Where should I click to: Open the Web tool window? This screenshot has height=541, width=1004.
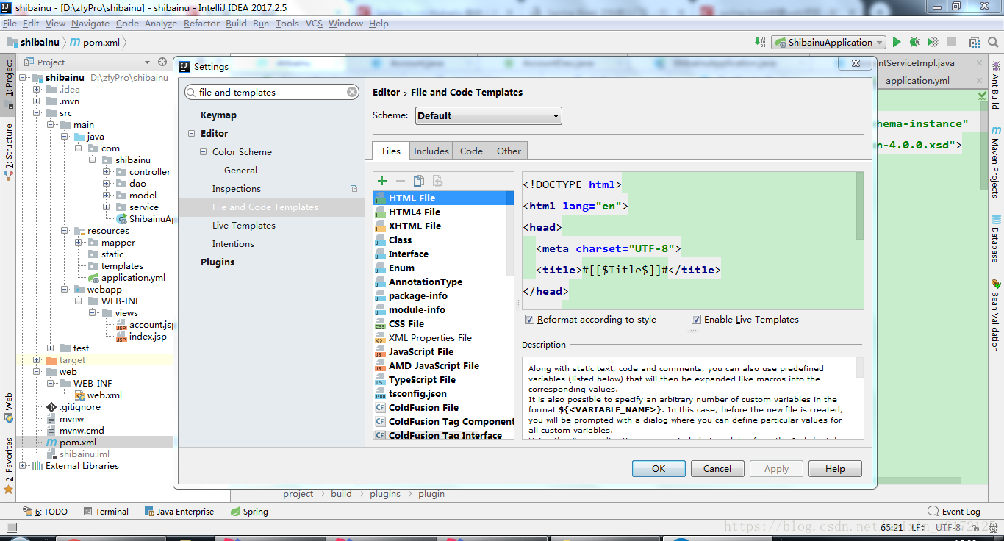(x=9, y=407)
